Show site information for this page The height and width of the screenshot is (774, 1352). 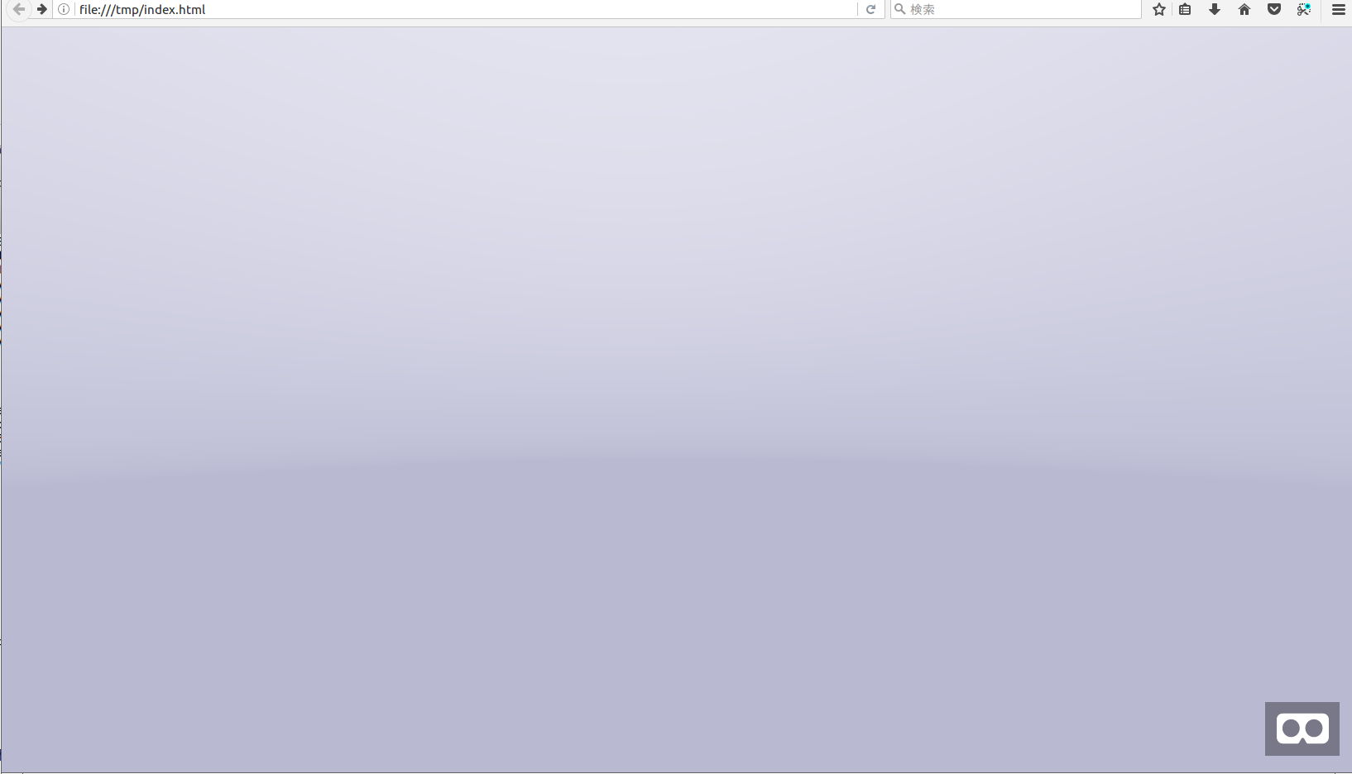tap(64, 10)
